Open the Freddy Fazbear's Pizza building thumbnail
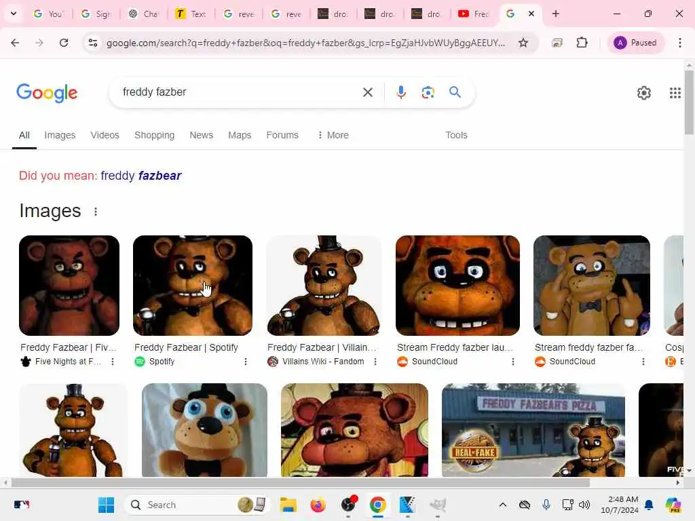The image size is (695, 521). (533, 429)
